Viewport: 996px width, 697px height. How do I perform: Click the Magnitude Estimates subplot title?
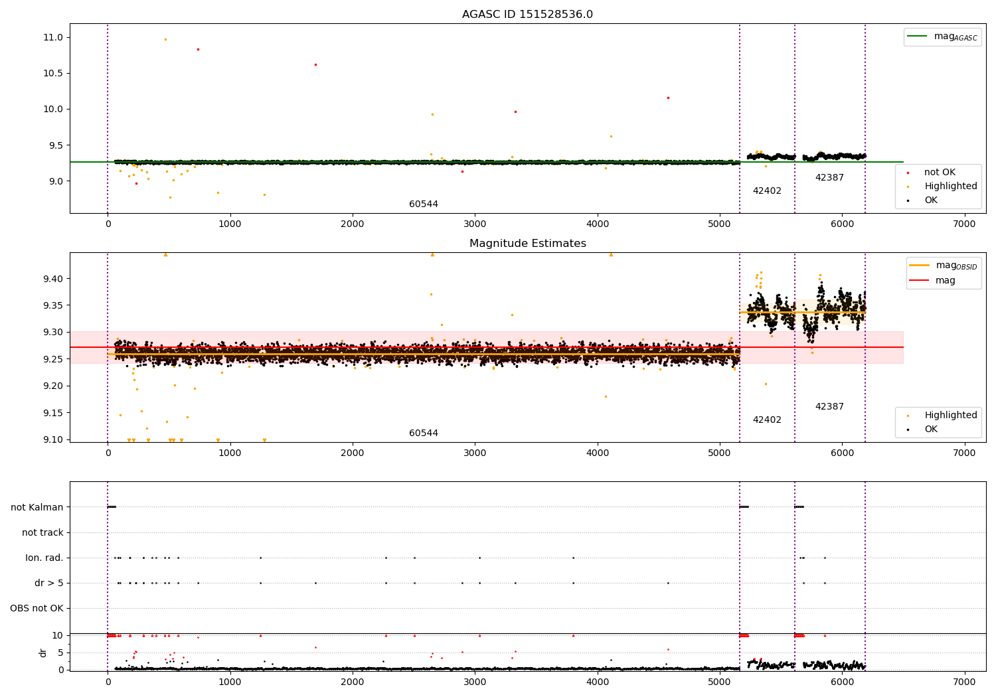pos(527,244)
